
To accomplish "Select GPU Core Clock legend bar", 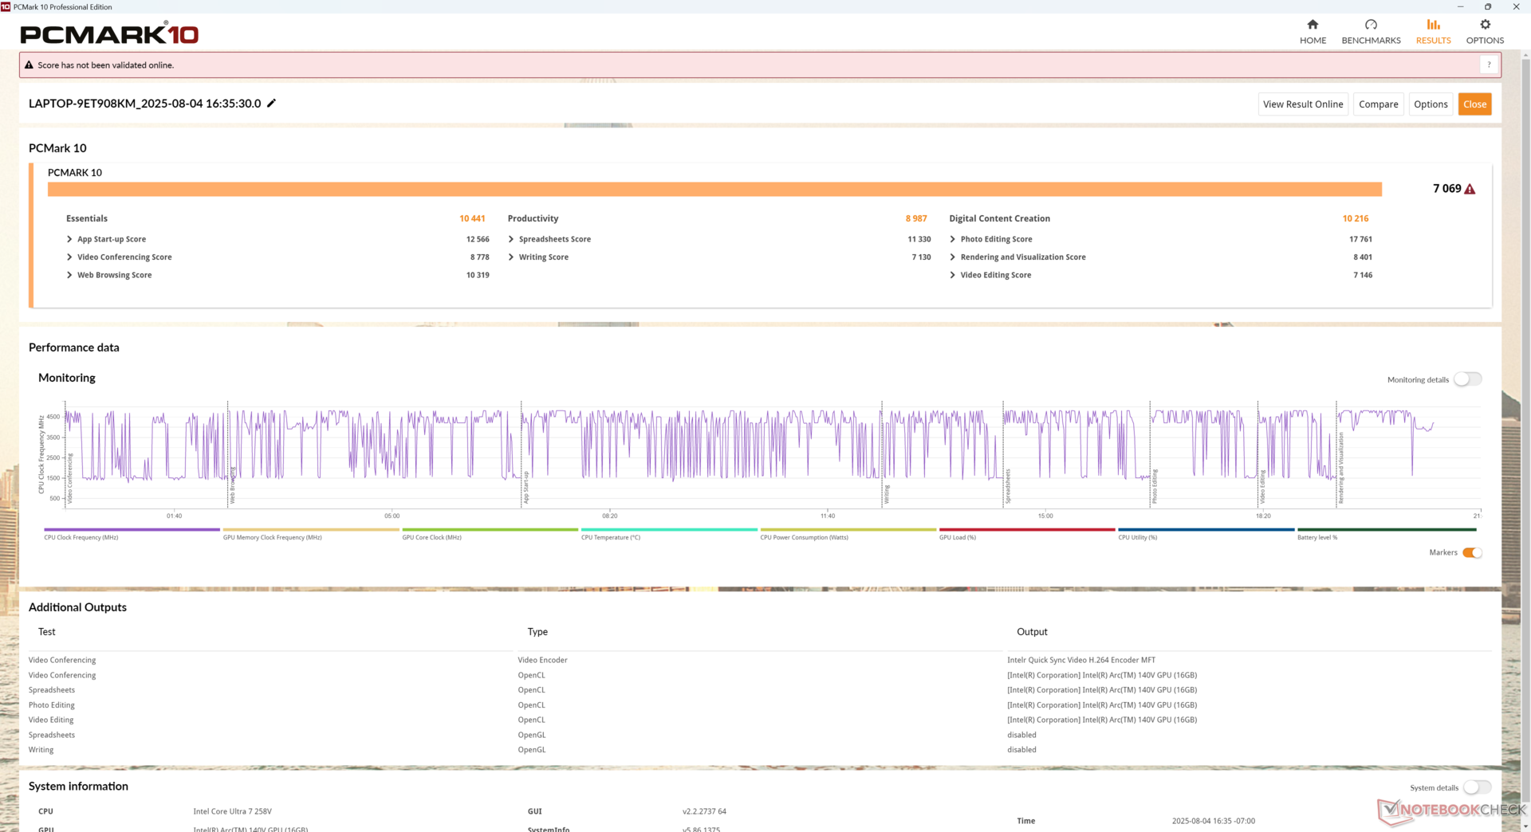I will [x=490, y=529].
